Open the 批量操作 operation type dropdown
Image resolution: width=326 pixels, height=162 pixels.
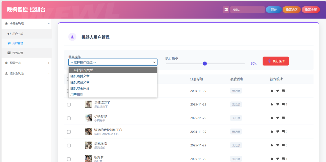point(113,62)
